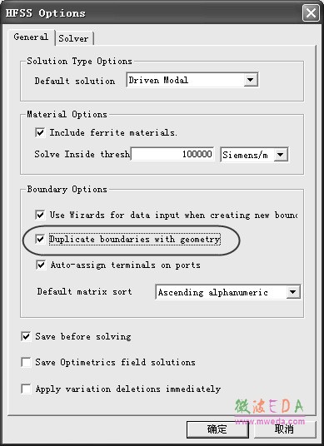Enable Save Optimetrics field solutions
Screen dimensions: 324x446
pyautogui.click(x=26, y=362)
